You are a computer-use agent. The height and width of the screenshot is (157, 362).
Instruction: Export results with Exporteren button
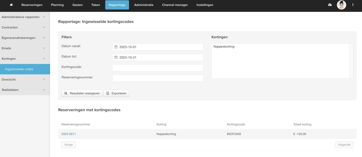click(x=116, y=93)
